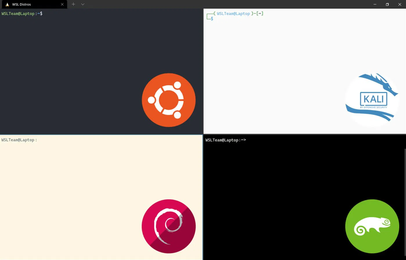This screenshot has height=260, width=406.
Task: Close the terminal window
Action: click(400, 4)
